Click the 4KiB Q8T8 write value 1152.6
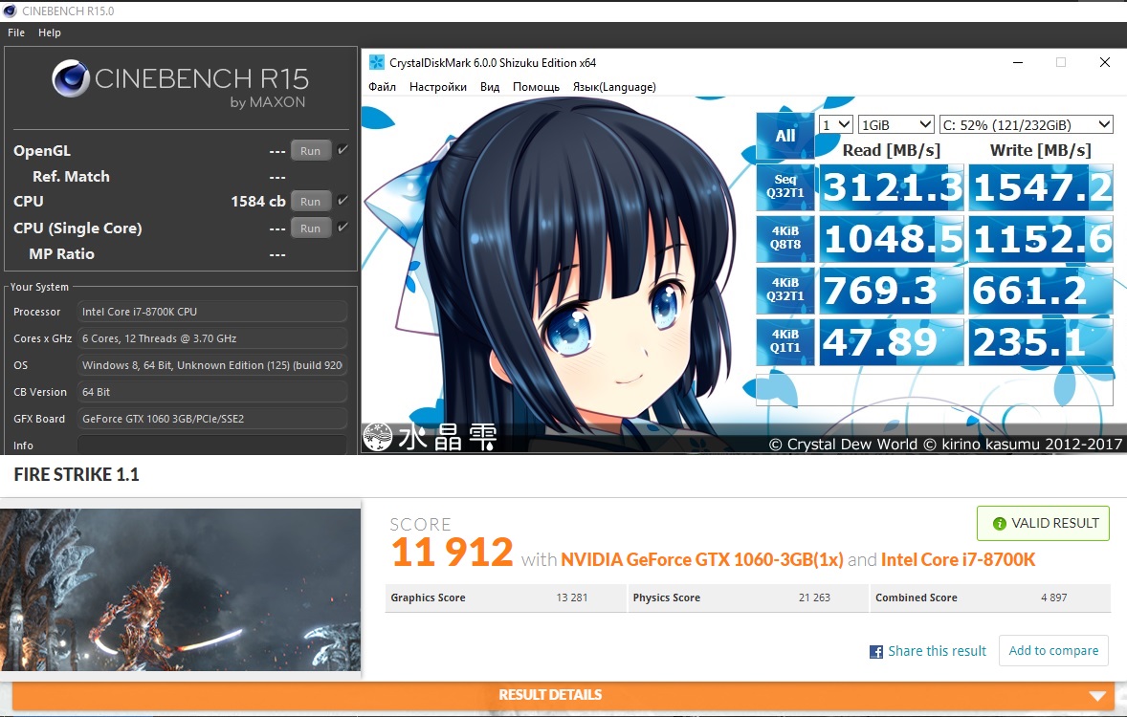This screenshot has width=1127, height=717. click(1041, 239)
